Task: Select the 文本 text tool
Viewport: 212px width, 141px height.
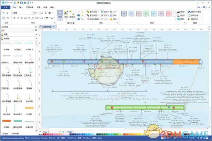Action: pyautogui.click(x=66, y=15)
